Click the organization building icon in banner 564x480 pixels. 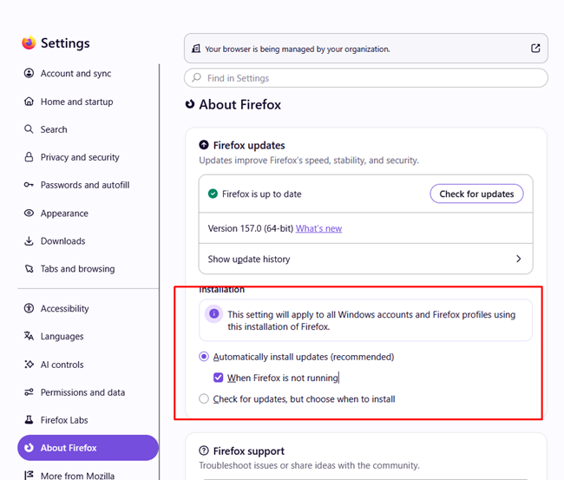[196, 49]
